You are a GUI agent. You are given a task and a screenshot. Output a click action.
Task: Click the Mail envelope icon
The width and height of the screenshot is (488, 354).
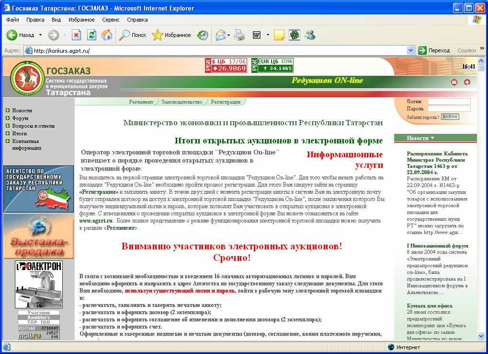[x=221, y=35]
